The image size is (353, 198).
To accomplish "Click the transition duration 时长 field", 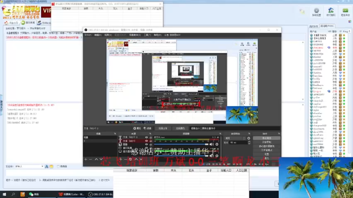I will (x=238, y=143).
